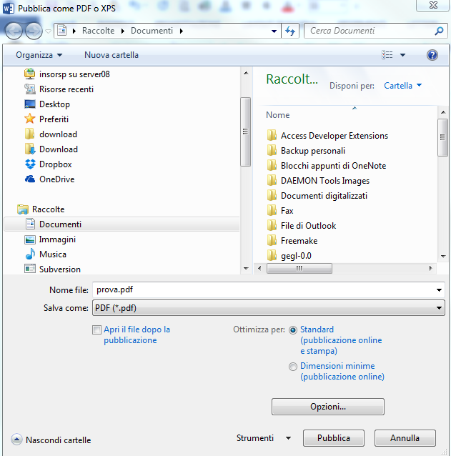Select gegl-0.0 folder name
The image size is (451, 456).
pos(296,256)
